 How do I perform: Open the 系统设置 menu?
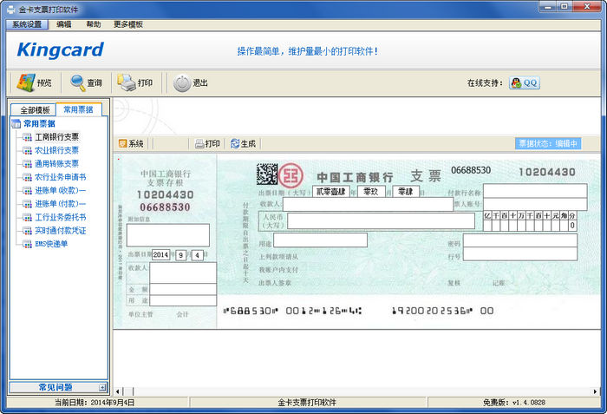(x=27, y=24)
